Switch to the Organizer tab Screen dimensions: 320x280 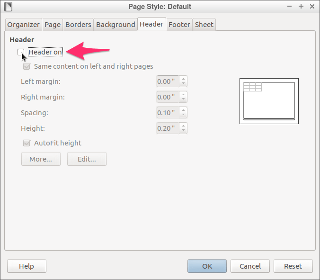pos(24,25)
